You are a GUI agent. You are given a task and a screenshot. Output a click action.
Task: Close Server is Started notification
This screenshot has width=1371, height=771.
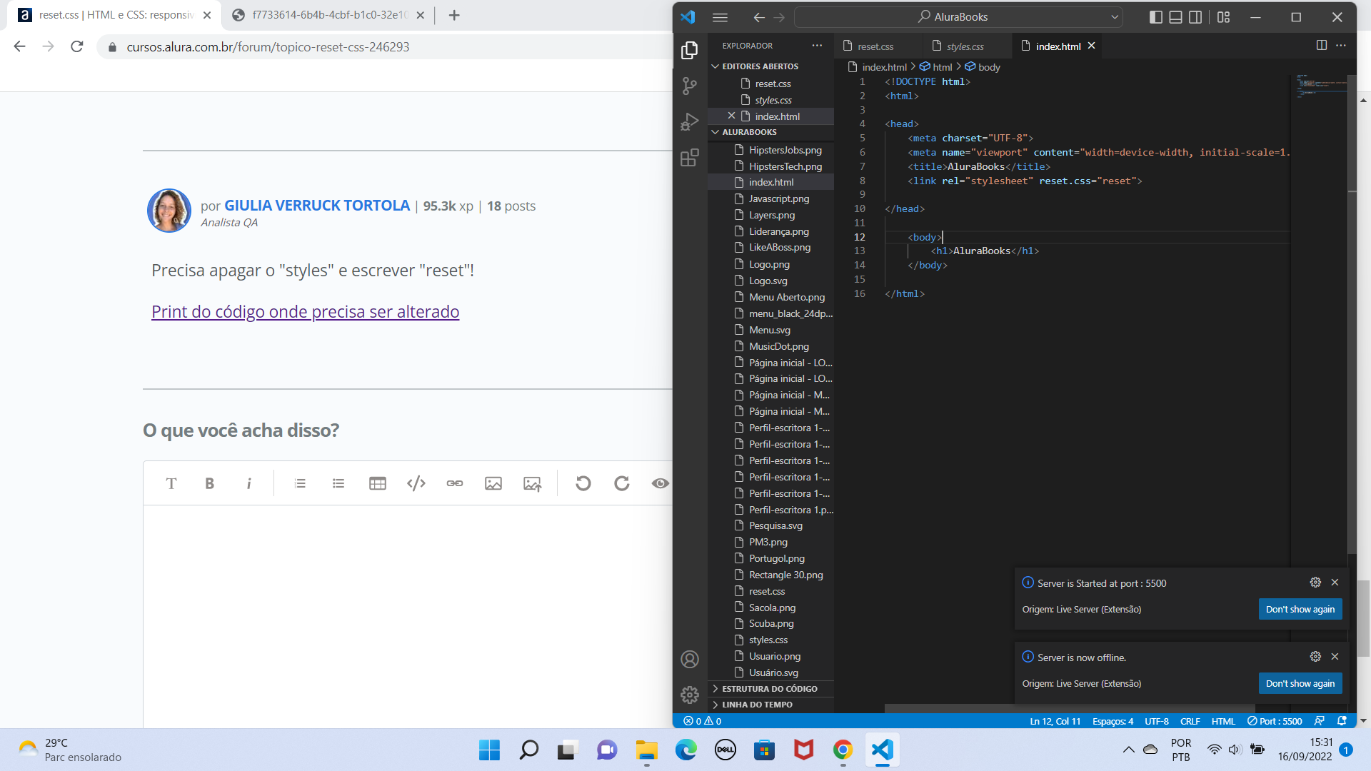pyautogui.click(x=1335, y=583)
